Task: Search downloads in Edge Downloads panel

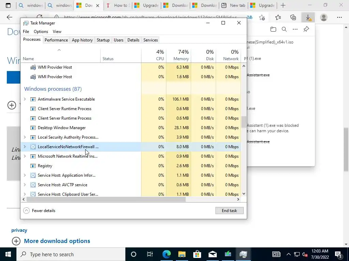Action: click(x=284, y=29)
